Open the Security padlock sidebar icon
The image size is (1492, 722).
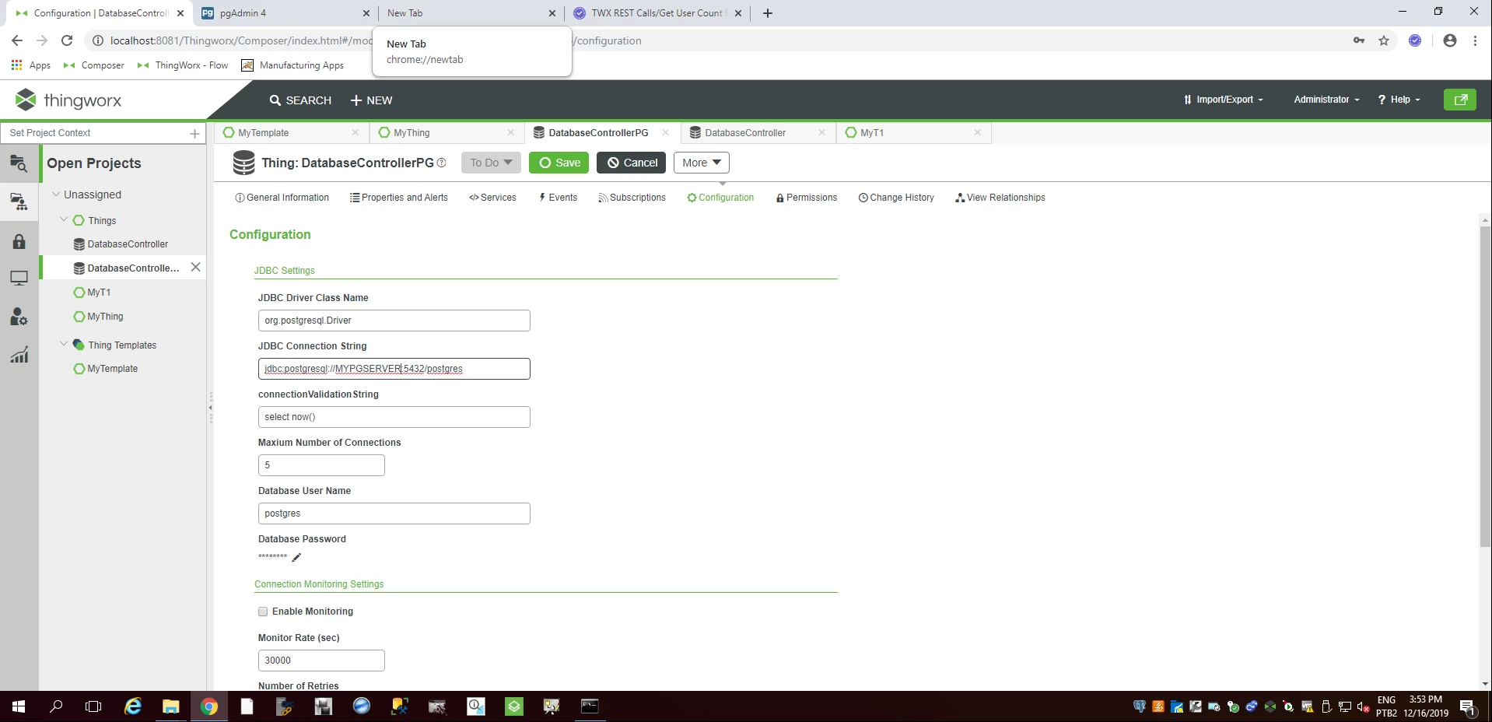pyautogui.click(x=19, y=241)
